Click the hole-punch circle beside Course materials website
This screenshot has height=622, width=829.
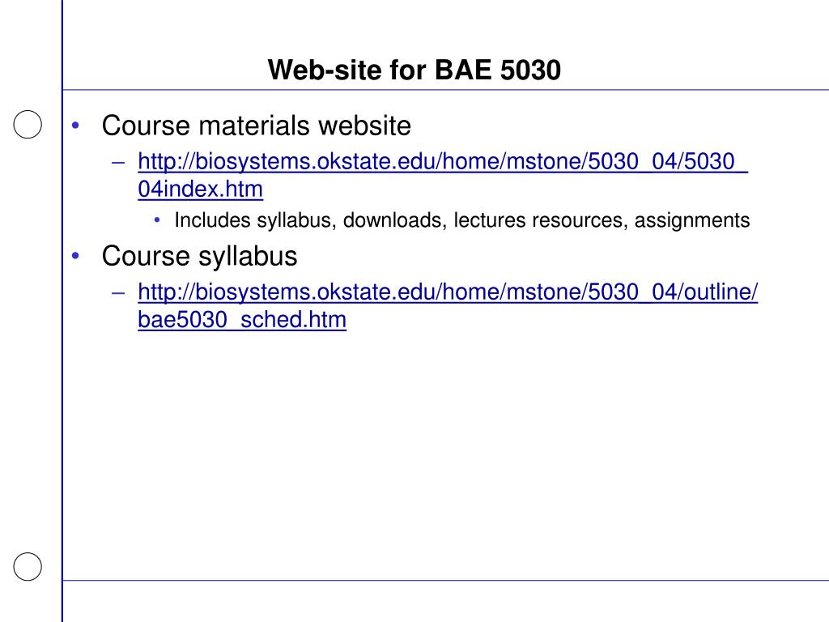pyautogui.click(x=28, y=125)
